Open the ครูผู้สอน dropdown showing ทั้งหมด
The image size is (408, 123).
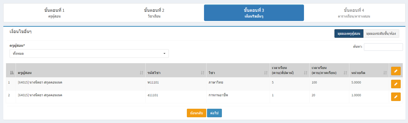89,53
